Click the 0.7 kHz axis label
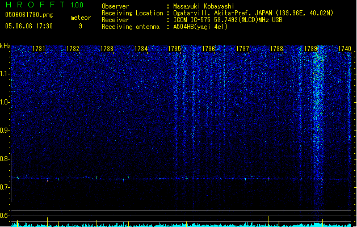 pos(5,187)
